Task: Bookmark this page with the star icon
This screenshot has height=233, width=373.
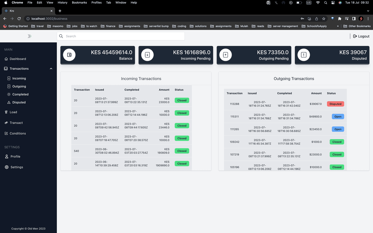Action: coord(324,19)
